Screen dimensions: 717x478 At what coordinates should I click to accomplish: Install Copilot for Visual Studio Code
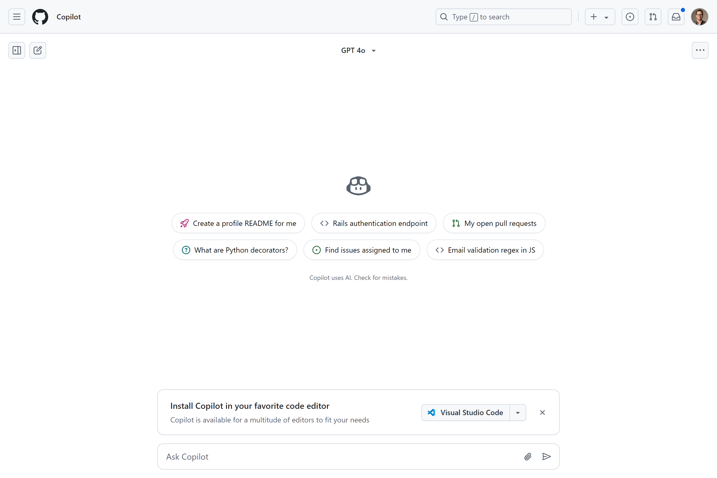465,412
